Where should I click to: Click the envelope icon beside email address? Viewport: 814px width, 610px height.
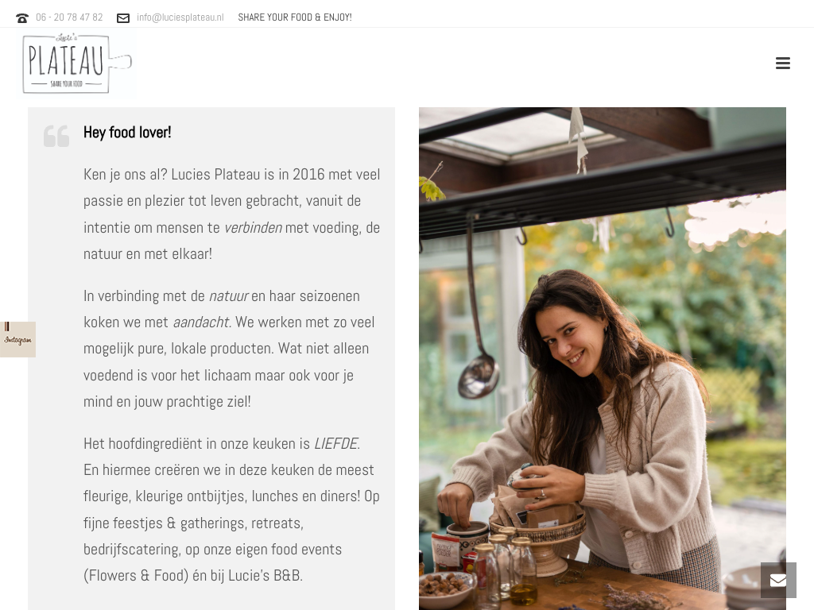click(x=123, y=18)
